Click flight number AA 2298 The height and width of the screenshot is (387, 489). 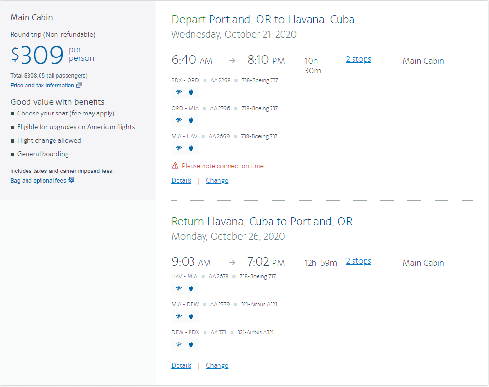220,80
